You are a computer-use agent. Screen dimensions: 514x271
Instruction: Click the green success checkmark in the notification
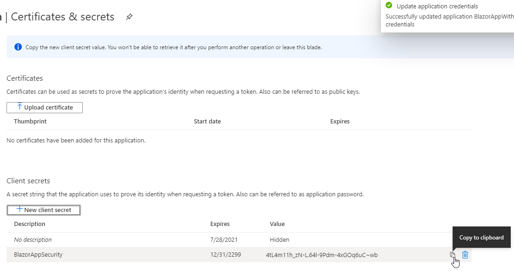pos(389,5)
